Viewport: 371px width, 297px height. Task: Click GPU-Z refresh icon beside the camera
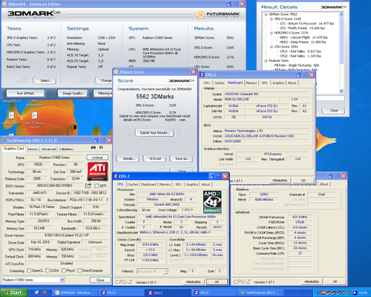[x=101, y=148]
